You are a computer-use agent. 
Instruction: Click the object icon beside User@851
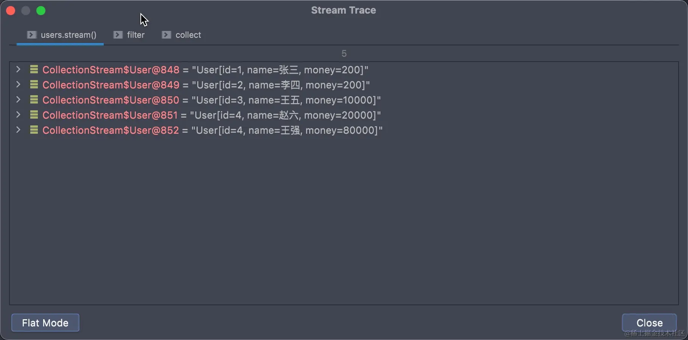(34, 115)
